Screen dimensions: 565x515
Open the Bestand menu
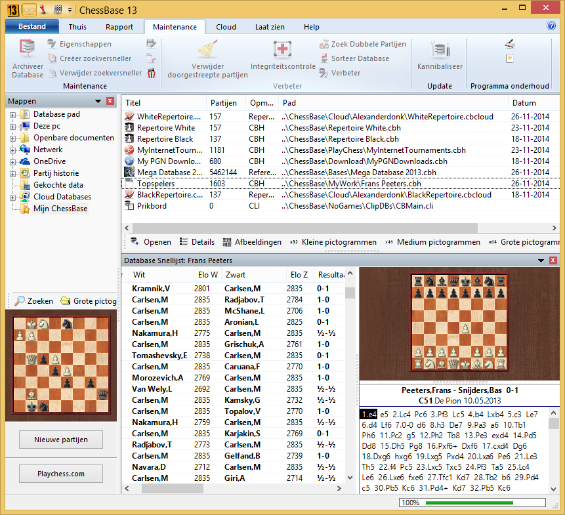pyautogui.click(x=32, y=26)
